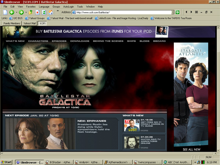Go back with the green Back arrow

(x=12, y=12)
